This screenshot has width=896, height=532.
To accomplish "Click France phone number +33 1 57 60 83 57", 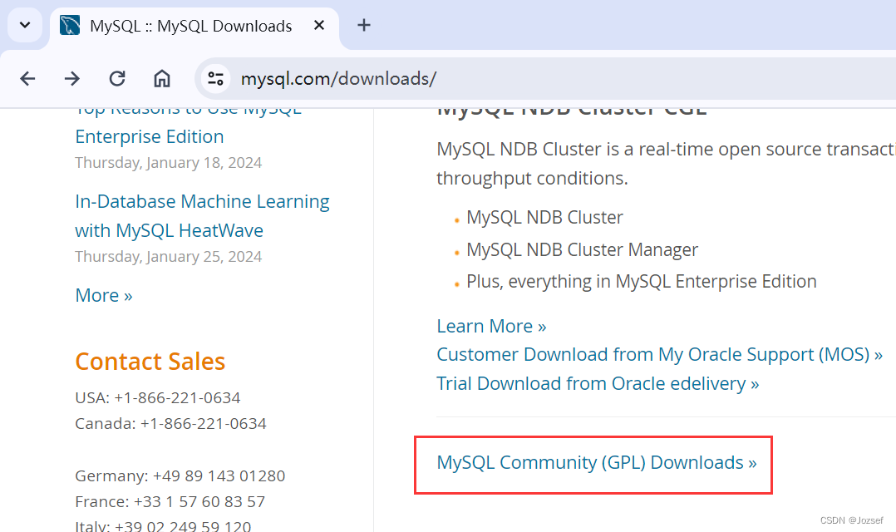I will pyautogui.click(x=199, y=502).
